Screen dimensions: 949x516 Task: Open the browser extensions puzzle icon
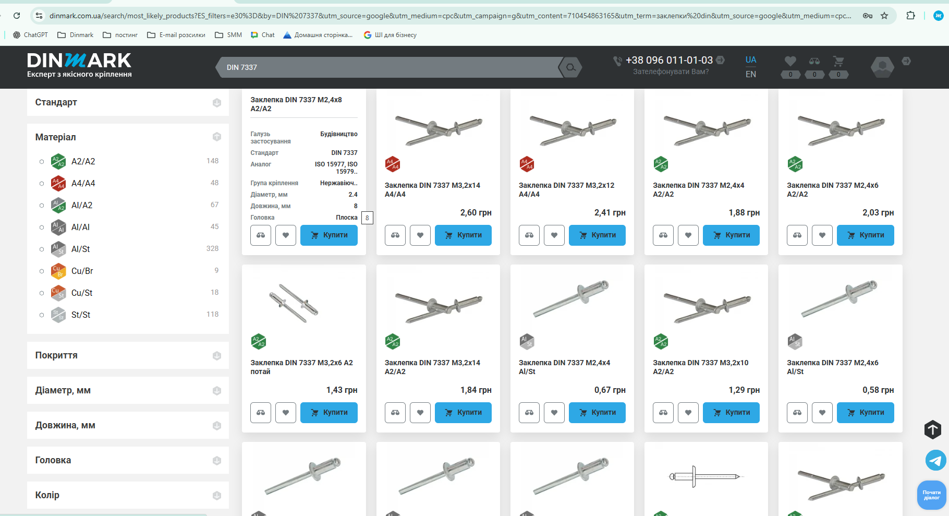coord(910,16)
